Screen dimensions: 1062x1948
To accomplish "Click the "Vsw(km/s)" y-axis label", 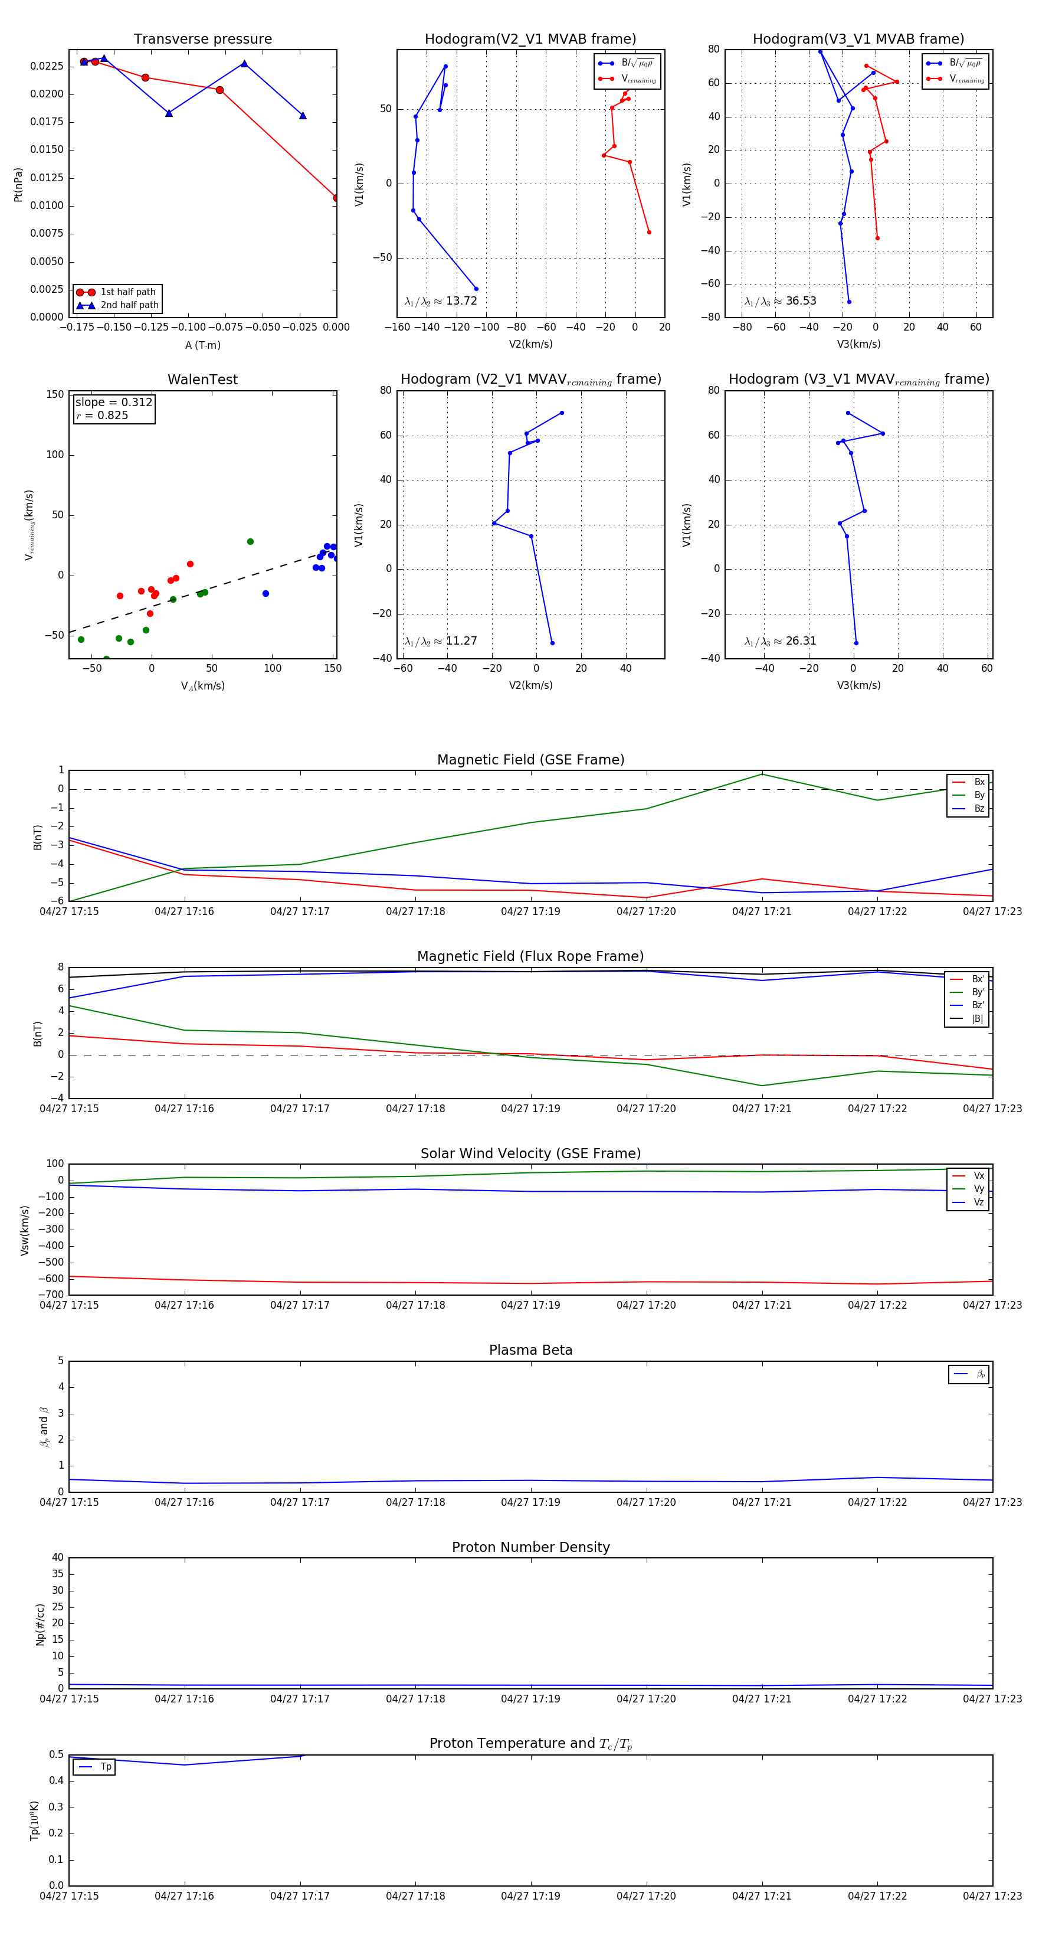I will (24, 1230).
